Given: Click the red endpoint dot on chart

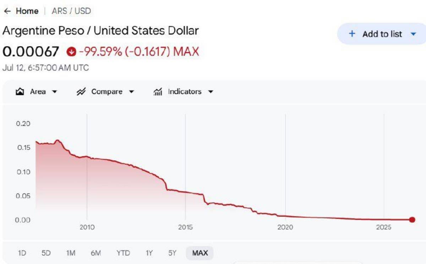Looking at the screenshot, I should coord(412,220).
